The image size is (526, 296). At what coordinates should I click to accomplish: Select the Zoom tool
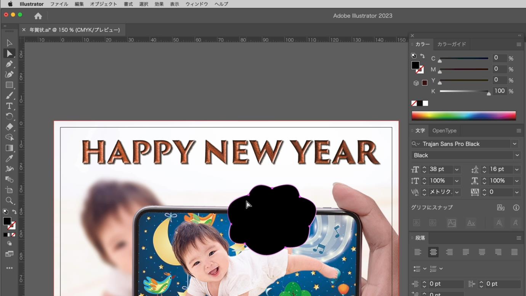pyautogui.click(x=9, y=201)
